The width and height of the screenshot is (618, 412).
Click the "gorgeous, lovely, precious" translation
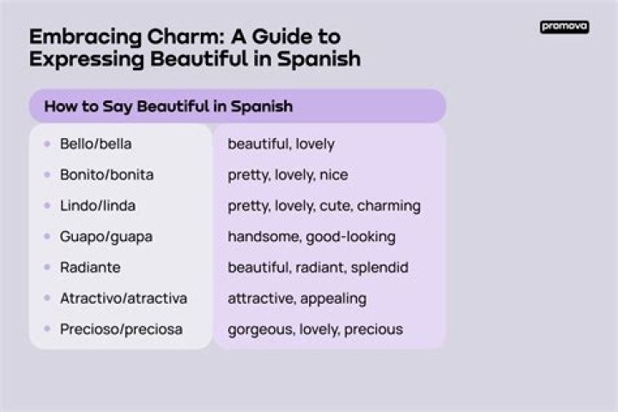[315, 330]
